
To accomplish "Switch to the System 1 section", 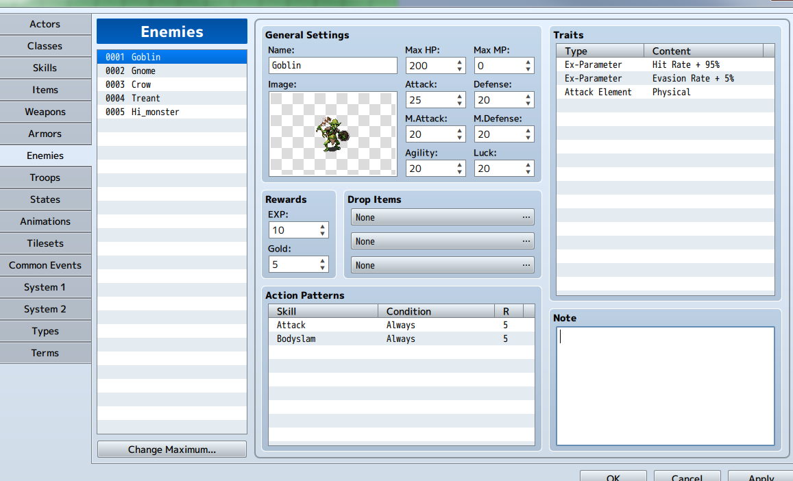I will tap(45, 286).
